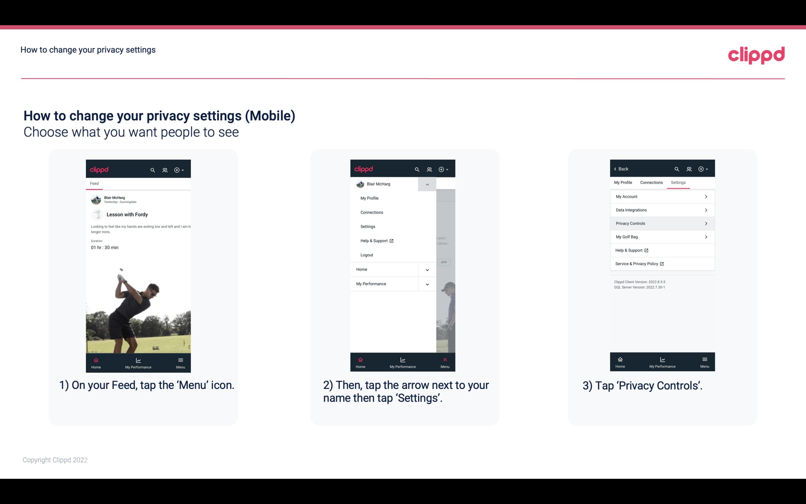This screenshot has height=504, width=806.
Task: Tap the Search icon in top bar
Action: 153,170
